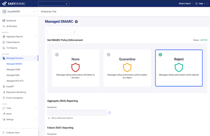Click the Failure (RUF) Reporting heading
This screenshot has width=210, height=136.
pos(60,128)
